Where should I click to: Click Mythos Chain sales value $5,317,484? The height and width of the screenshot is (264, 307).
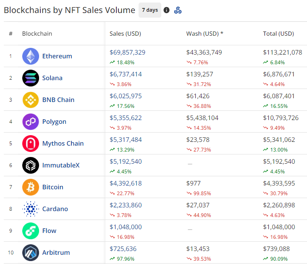point(126,140)
